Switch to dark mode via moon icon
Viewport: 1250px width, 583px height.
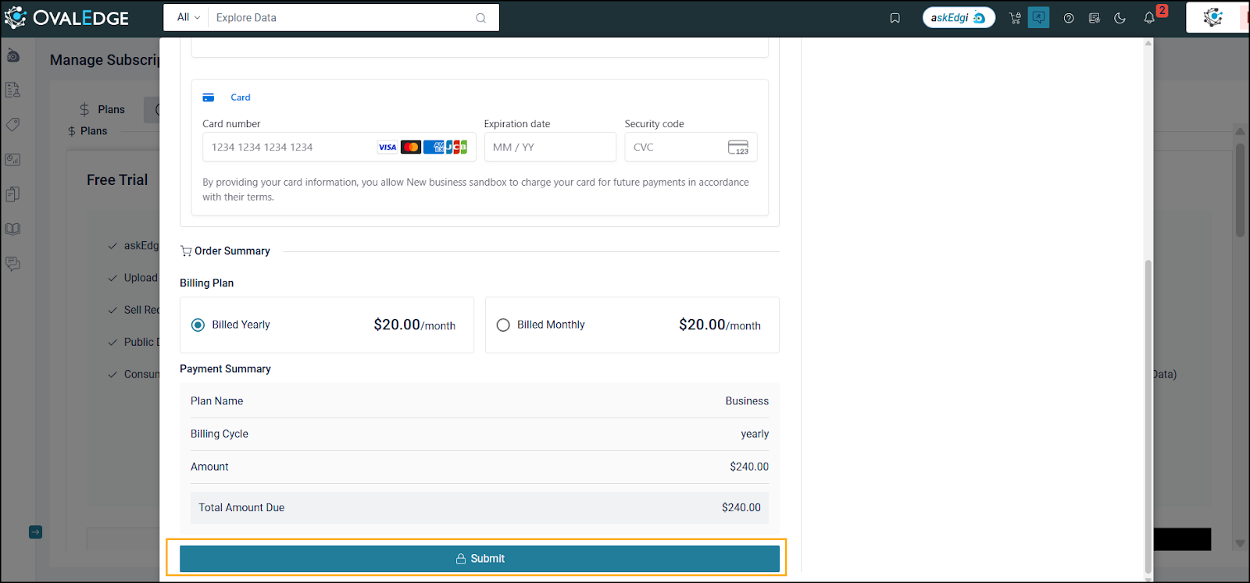pyautogui.click(x=1120, y=18)
